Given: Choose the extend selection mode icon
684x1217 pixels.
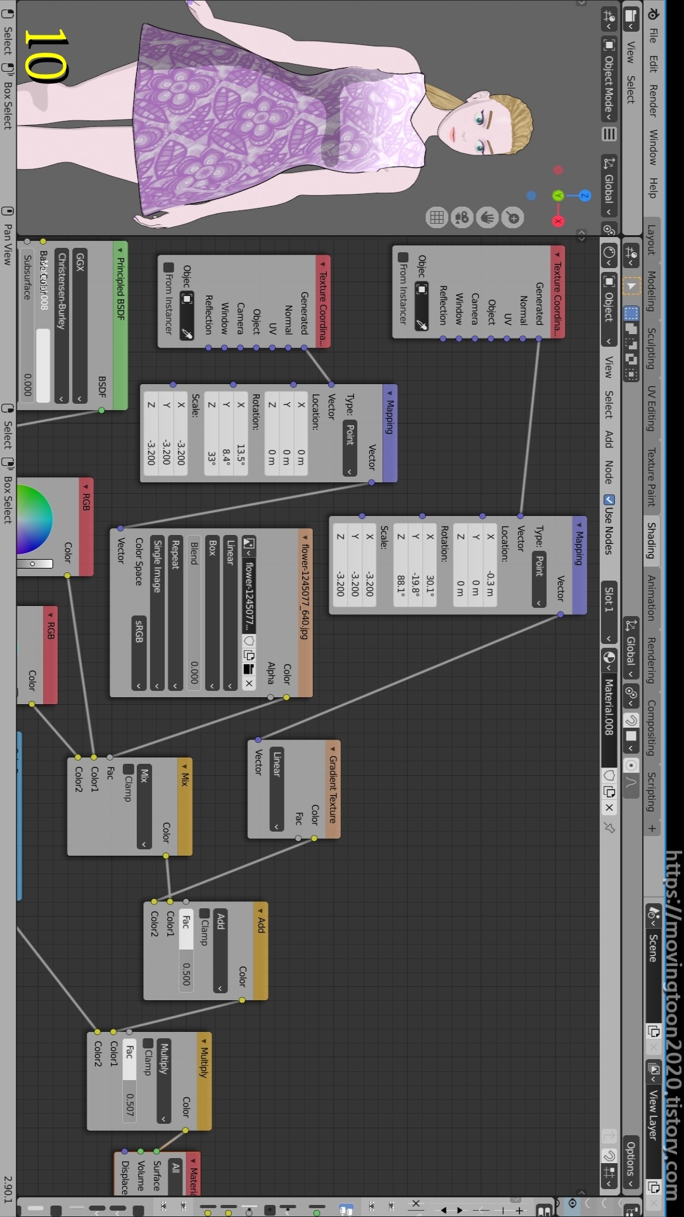Looking at the screenshot, I should (631, 328).
